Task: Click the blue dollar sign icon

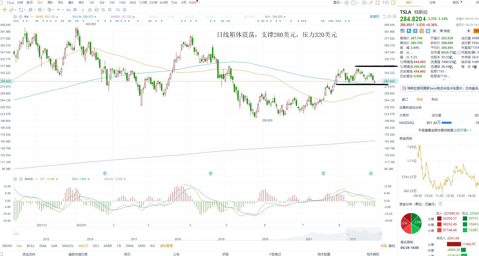Action: coord(415,31)
